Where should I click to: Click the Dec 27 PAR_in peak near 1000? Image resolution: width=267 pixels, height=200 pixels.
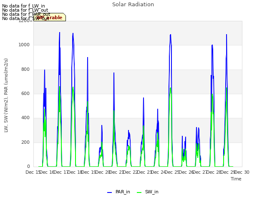pyautogui.click(x=212, y=45)
